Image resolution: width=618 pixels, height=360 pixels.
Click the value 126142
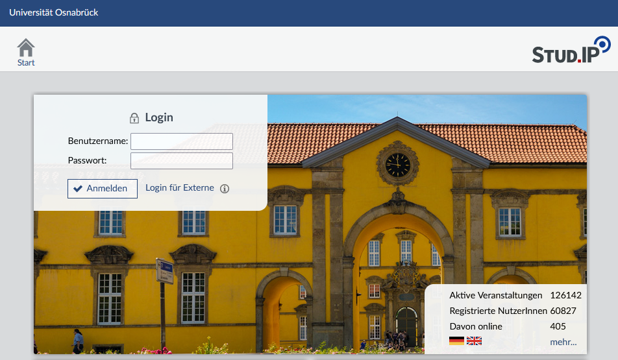[565, 295]
